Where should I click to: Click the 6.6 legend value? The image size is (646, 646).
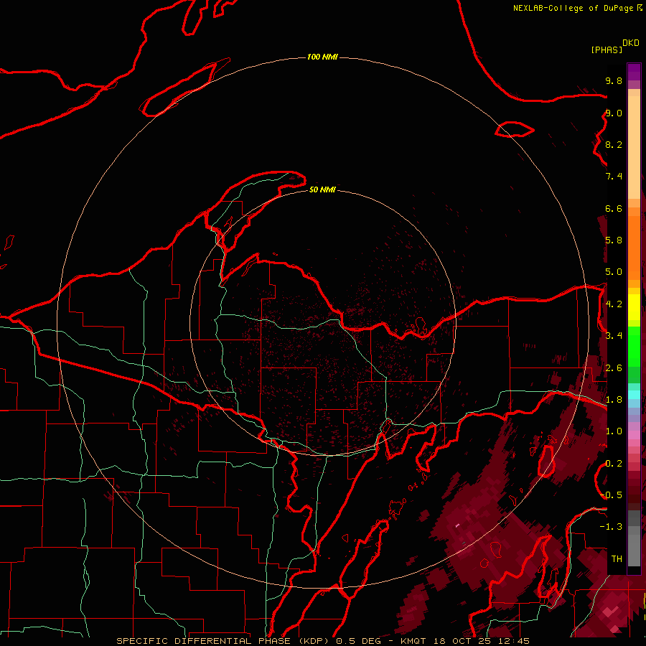(x=614, y=209)
